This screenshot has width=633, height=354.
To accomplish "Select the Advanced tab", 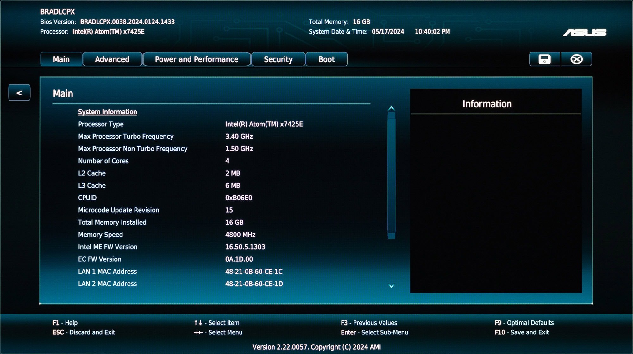I will pyautogui.click(x=111, y=59).
